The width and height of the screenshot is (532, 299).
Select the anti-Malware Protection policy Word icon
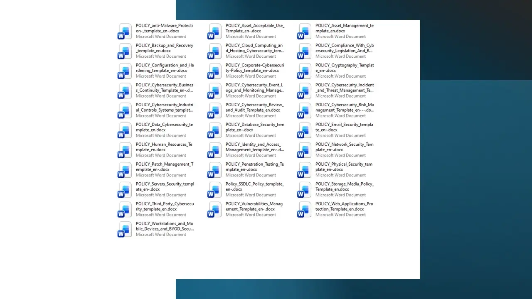point(125,31)
